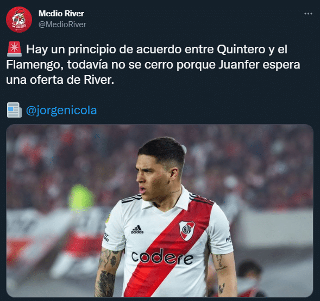Viewport: 320px width, 301px height.
Task: Click the Medio River display name
Action: [x=61, y=14]
